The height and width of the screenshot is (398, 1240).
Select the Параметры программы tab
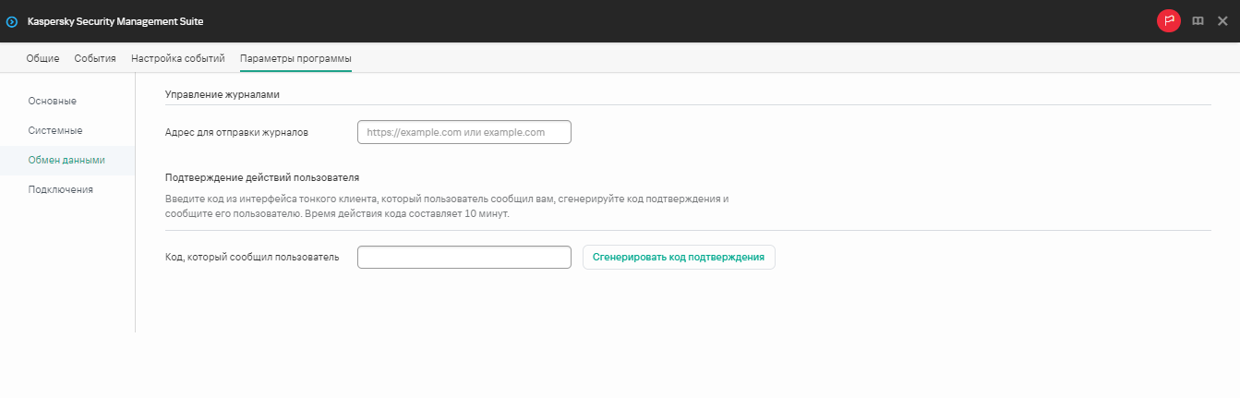coord(295,58)
